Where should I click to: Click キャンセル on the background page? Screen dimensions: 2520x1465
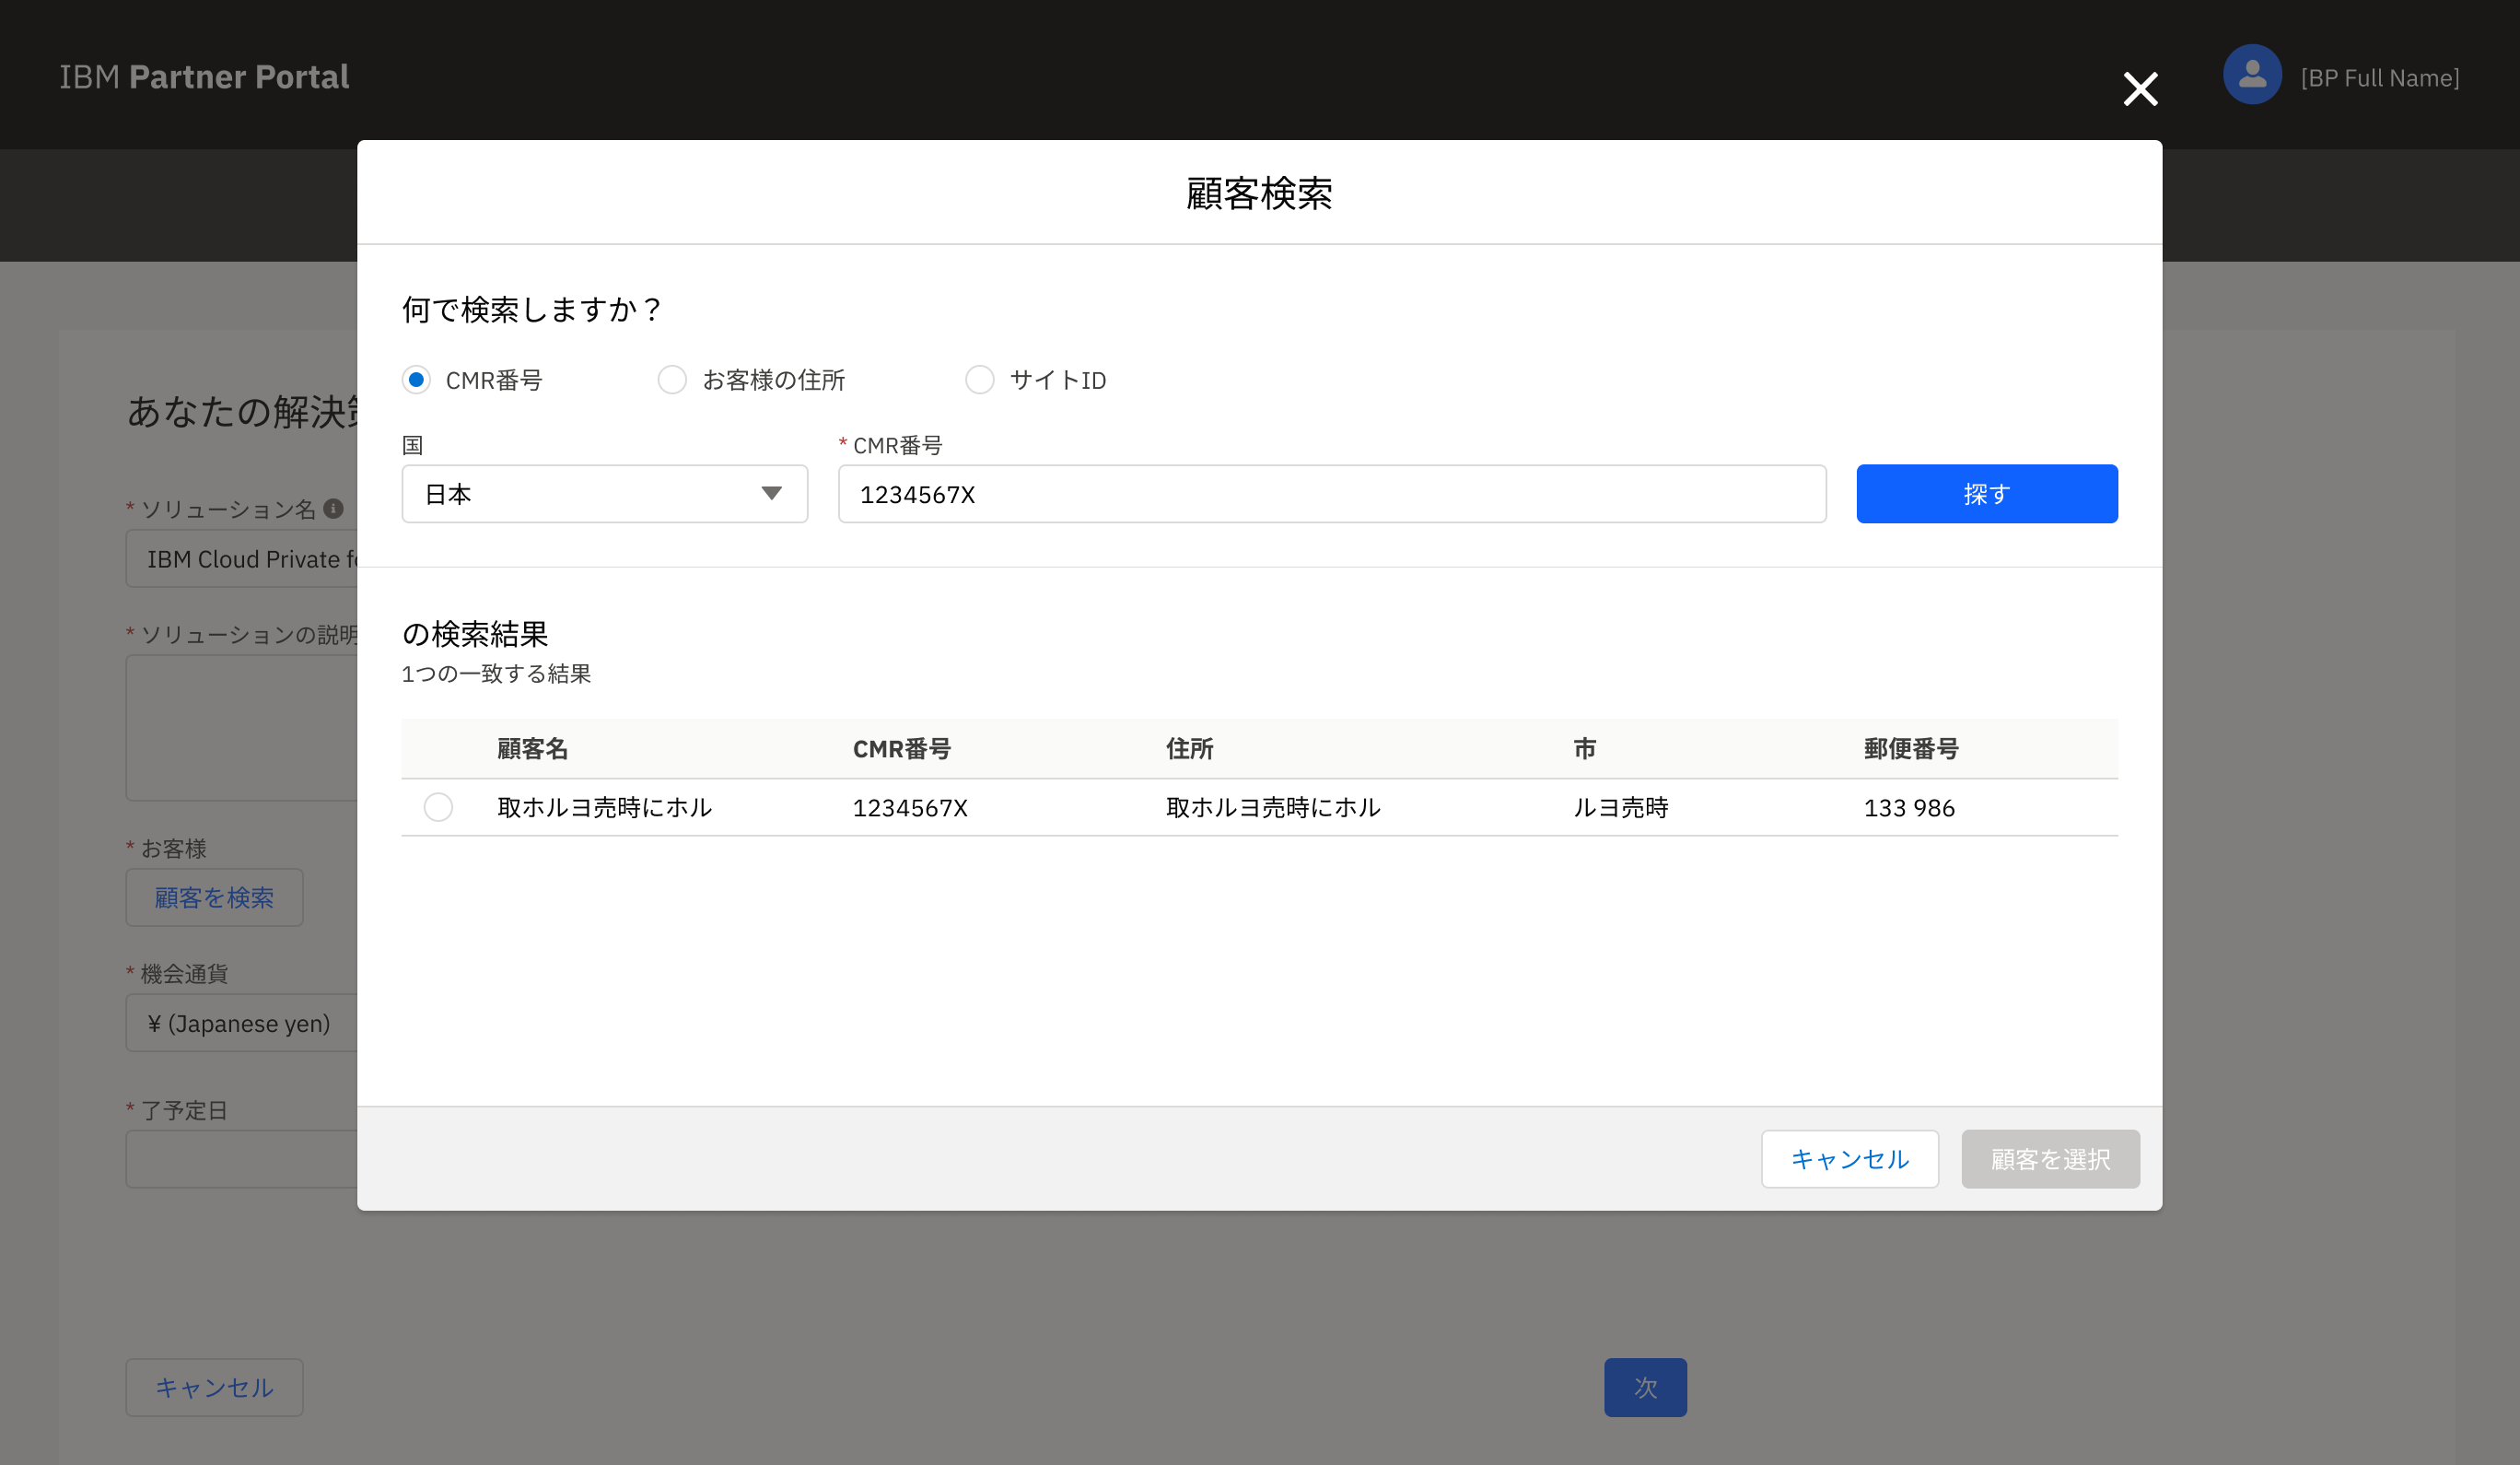coord(214,1387)
